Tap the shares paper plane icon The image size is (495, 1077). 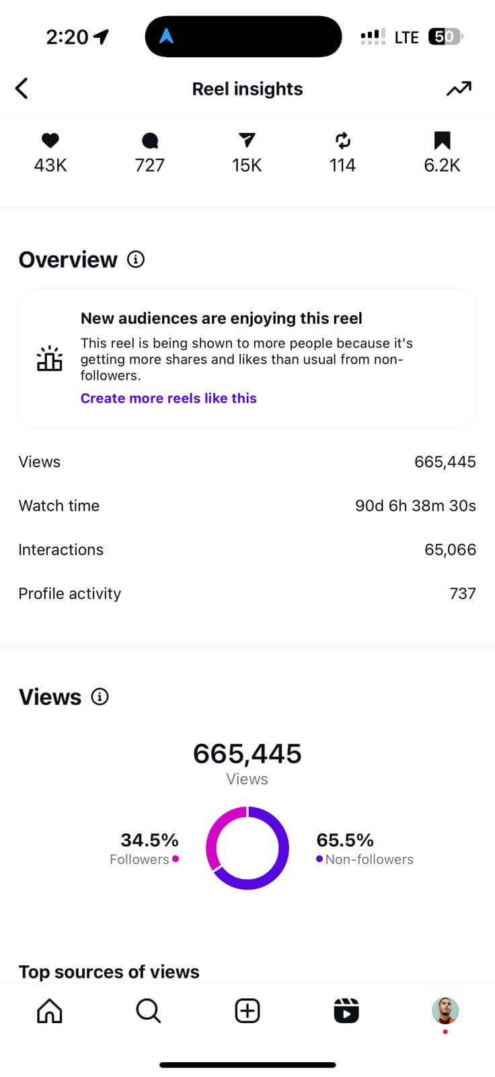tap(247, 140)
